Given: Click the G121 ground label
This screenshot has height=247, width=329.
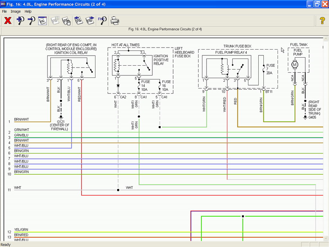Looking at the screenshot, I should click(61, 122).
